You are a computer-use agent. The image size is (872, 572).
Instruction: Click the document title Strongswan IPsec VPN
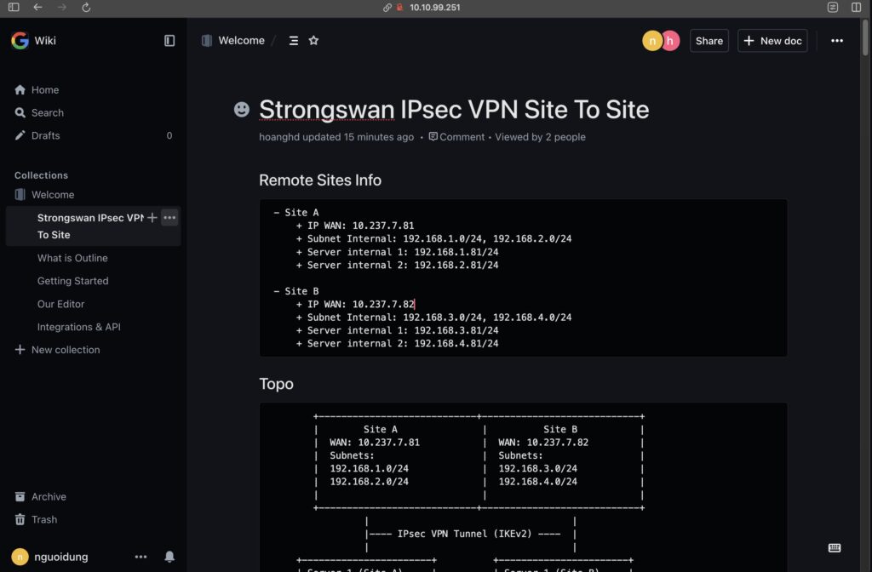click(454, 110)
